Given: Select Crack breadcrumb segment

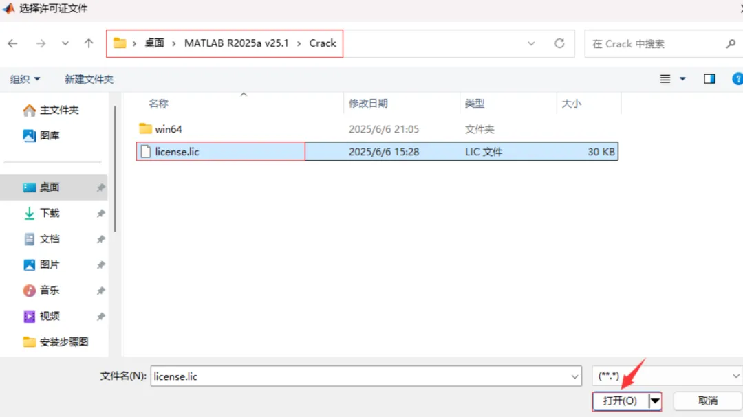Looking at the screenshot, I should pyautogui.click(x=323, y=43).
